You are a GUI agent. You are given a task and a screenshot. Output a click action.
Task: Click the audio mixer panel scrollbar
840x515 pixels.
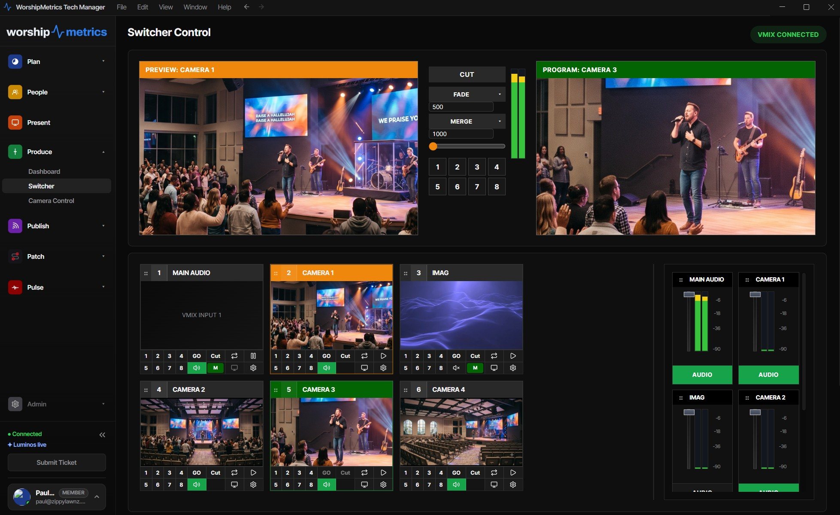pyautogui.click(x=804, y=341)
